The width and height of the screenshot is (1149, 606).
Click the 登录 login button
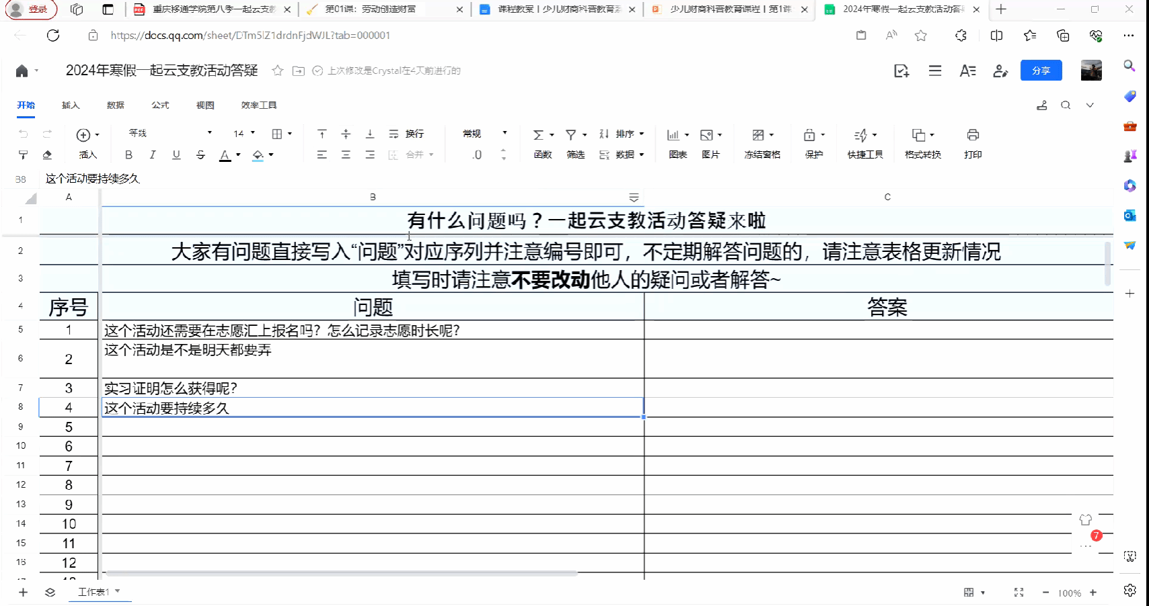click(32, 9)
